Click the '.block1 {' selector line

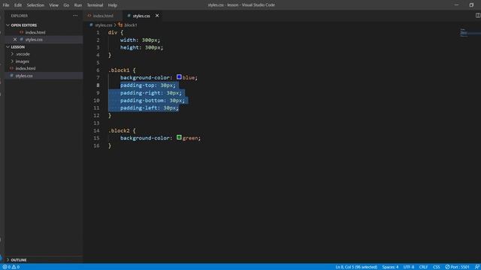tap(122, 70)
